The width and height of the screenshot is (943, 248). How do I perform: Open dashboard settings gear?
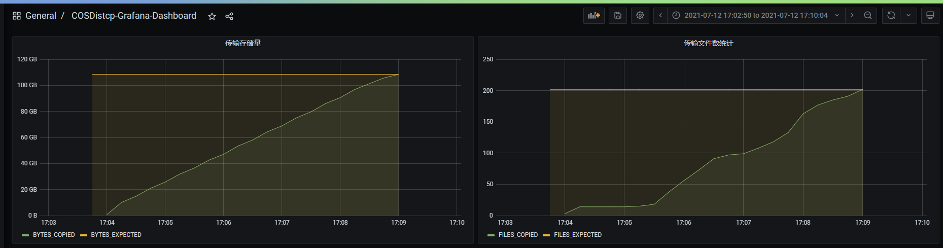tap(640, 15)
